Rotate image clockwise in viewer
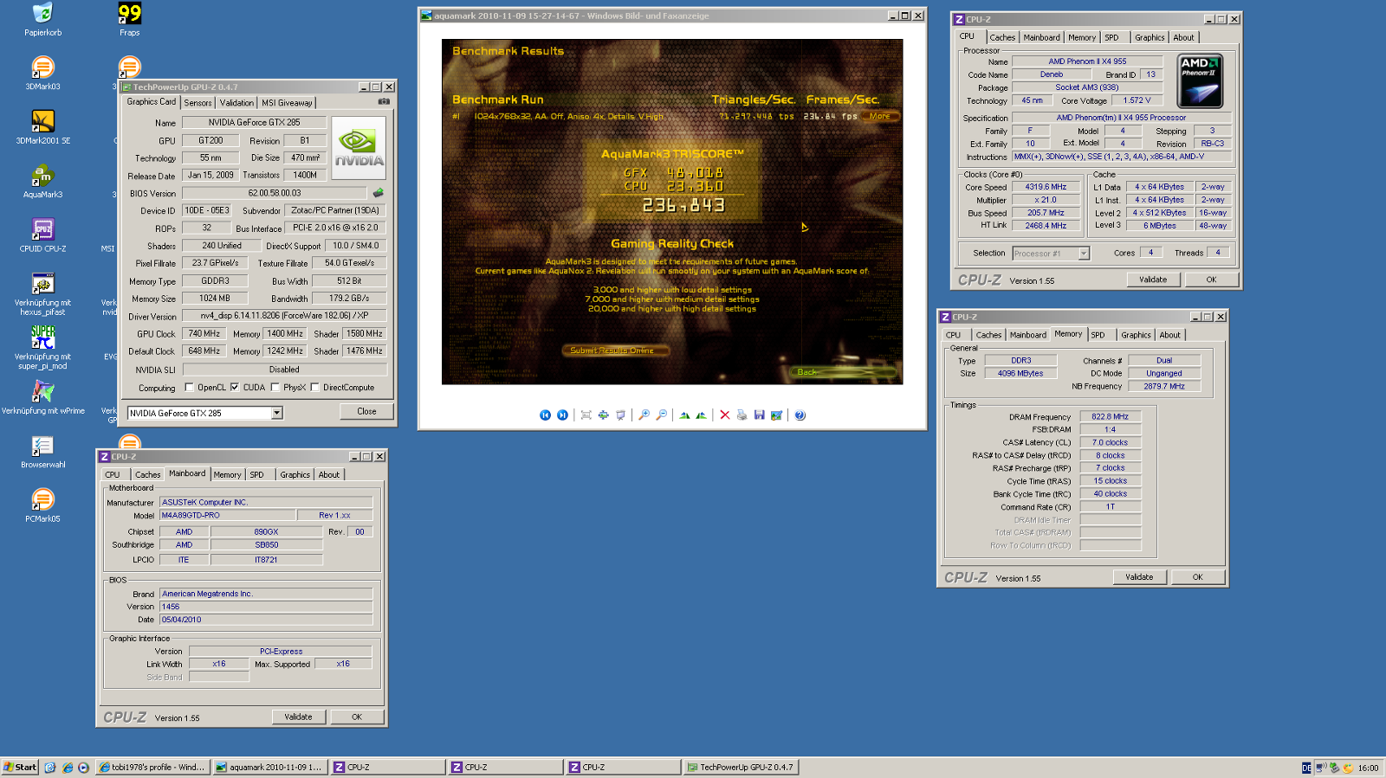The image size is (1386, 778). 684,415
